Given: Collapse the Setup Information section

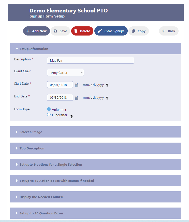Looking at the screenshot, I should pyautogui.click(x=96, y=49).
